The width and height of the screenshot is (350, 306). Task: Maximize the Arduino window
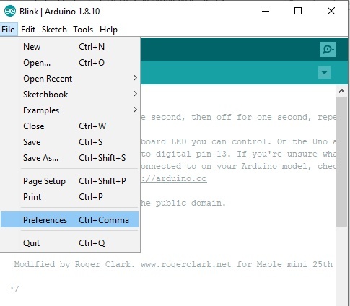pyautogui.click(x=298, y=11)
